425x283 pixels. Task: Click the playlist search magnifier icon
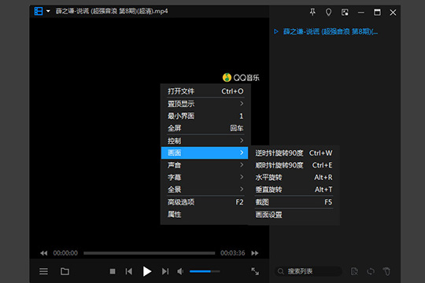[x=281, y=271]
